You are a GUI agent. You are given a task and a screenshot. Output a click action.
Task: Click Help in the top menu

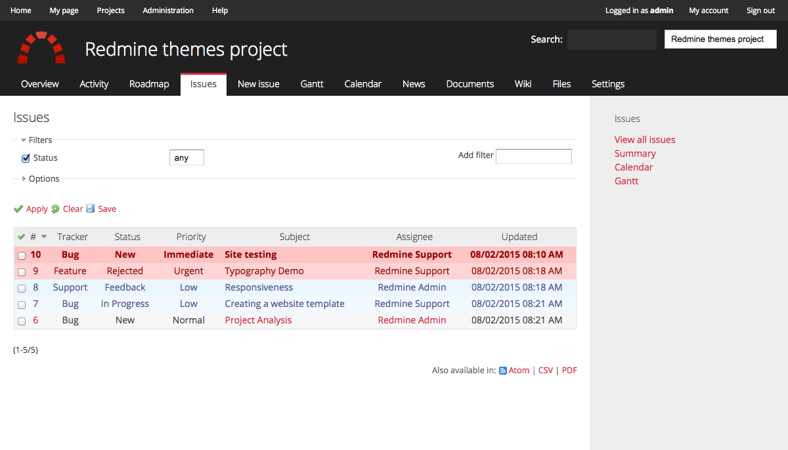coord(220,10)
